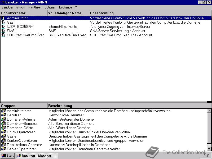The width and height of the screenshot is (212, 159).
Task: Click description SQL Executive CmdExec Task Account
Action: pyautogui.click(x=121, y=35)
